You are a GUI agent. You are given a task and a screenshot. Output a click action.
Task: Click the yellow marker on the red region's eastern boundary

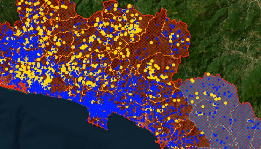pyautogui.click(x=188, y=40)
